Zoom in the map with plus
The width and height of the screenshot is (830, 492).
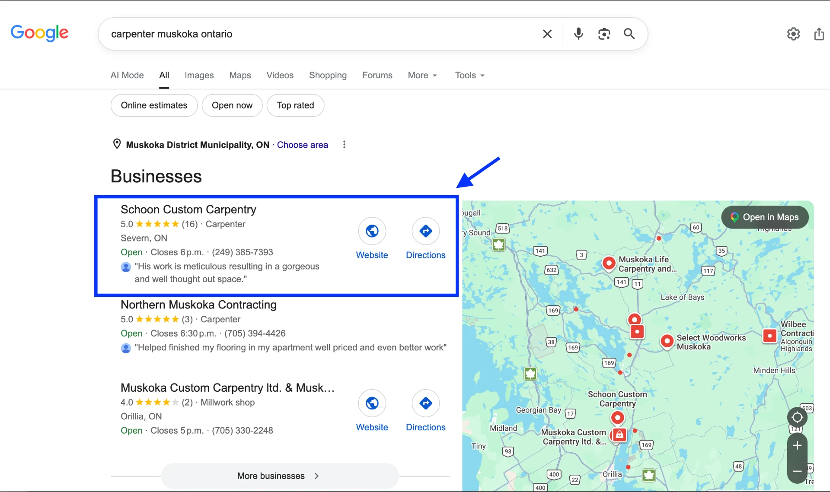click(797, 446)
